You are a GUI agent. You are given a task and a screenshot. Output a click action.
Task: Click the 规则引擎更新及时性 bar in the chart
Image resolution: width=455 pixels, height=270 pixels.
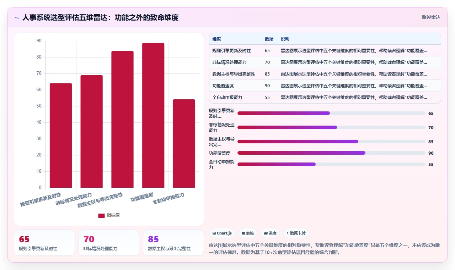[x=61, y=135]
